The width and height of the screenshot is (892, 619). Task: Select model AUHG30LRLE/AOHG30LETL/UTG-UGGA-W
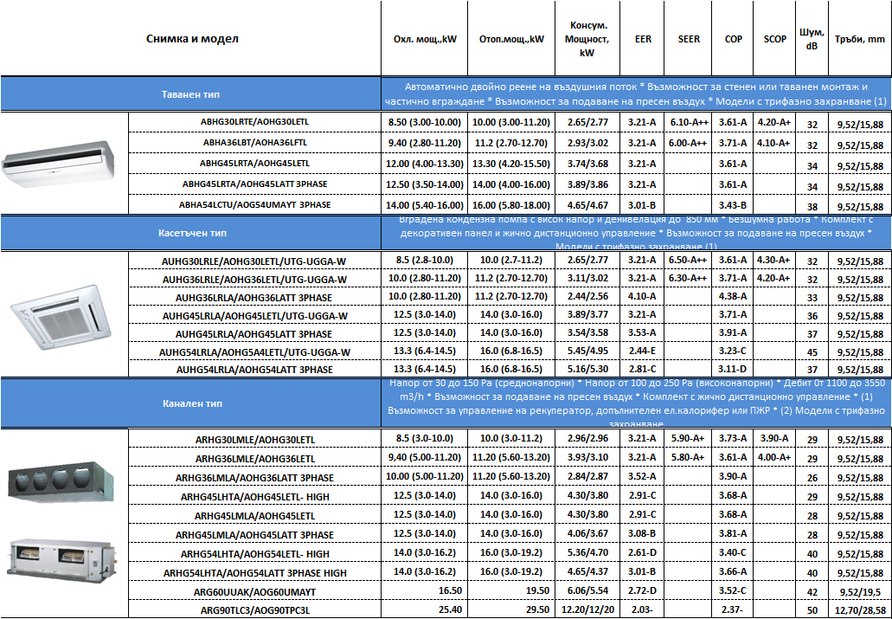(255, 261)
